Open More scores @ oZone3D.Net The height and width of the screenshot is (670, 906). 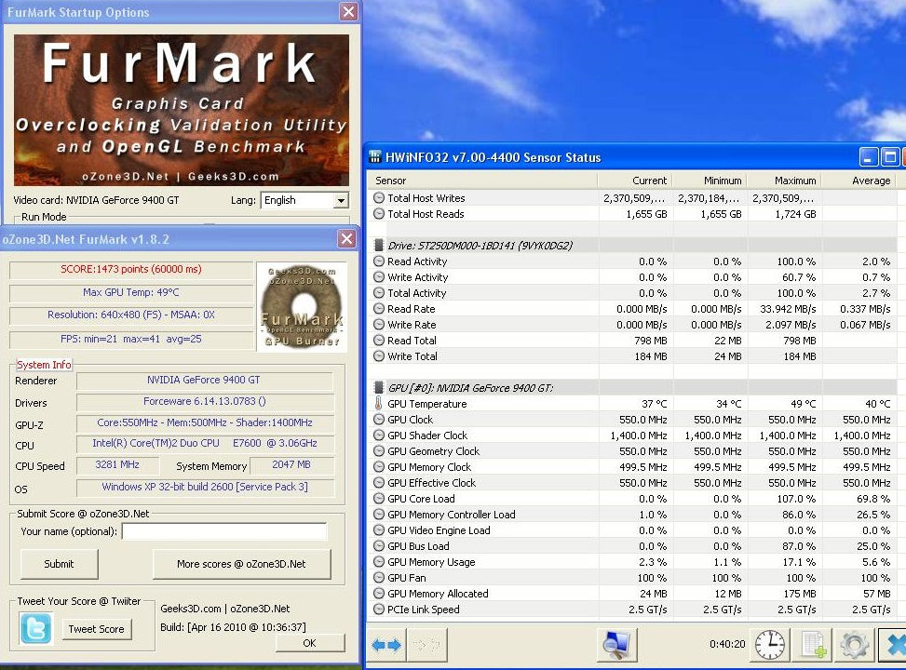(241, 564)
